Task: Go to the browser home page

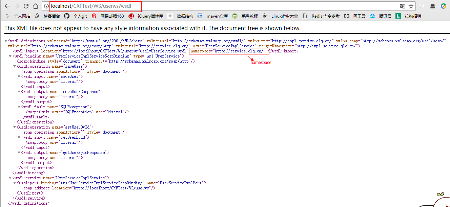Action: (36, 6)
